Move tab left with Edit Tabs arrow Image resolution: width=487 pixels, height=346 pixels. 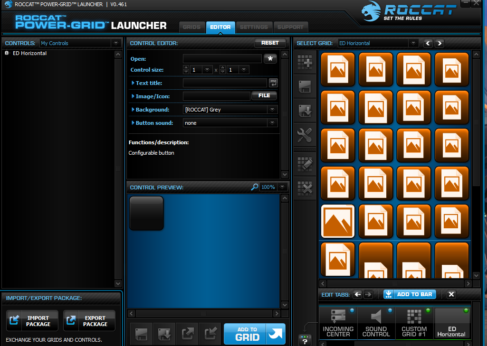pos(358,294)
